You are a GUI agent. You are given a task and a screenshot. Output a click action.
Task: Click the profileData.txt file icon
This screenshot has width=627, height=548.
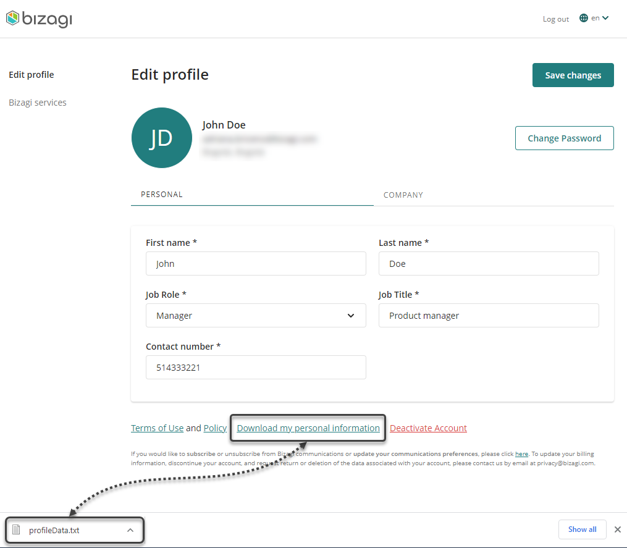click(16, 530)
